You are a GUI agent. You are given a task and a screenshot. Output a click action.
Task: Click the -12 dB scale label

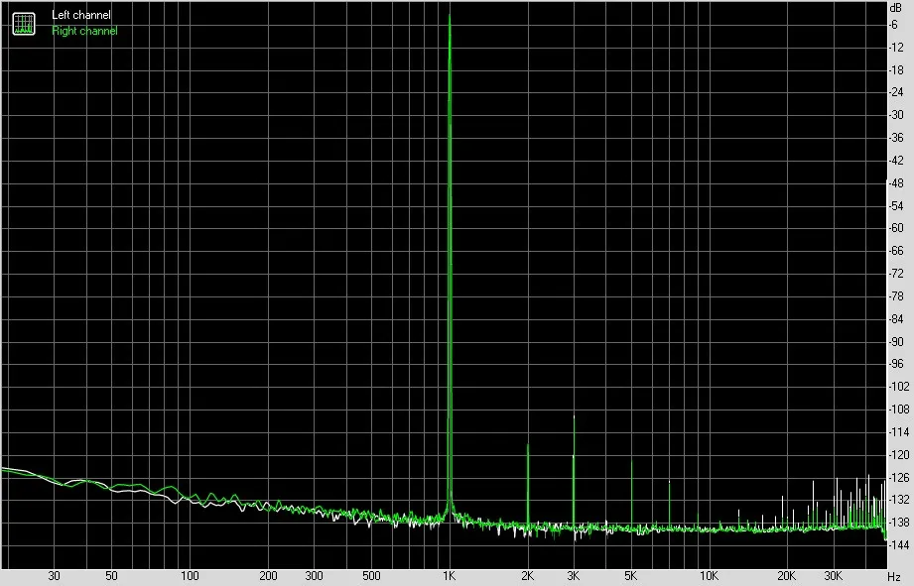pos(895,48)
